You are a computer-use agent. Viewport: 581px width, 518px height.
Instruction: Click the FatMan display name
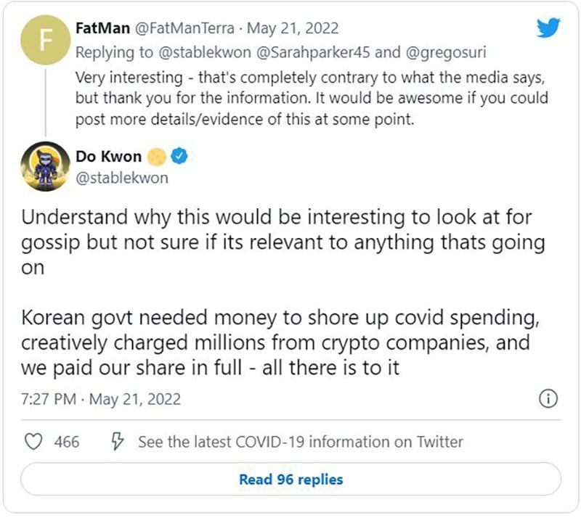(103, 29)
